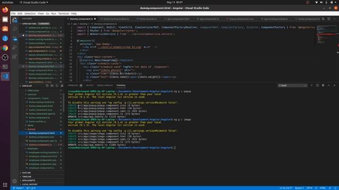
Task: Collapse the ANGULAR folder section
Action: [27, 85]
